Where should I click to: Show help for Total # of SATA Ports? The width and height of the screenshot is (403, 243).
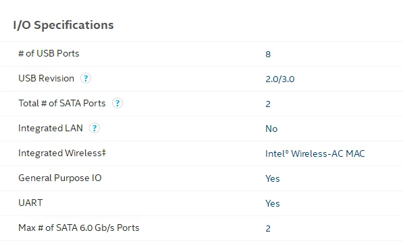pyautogui.click(x=117, y=103)
